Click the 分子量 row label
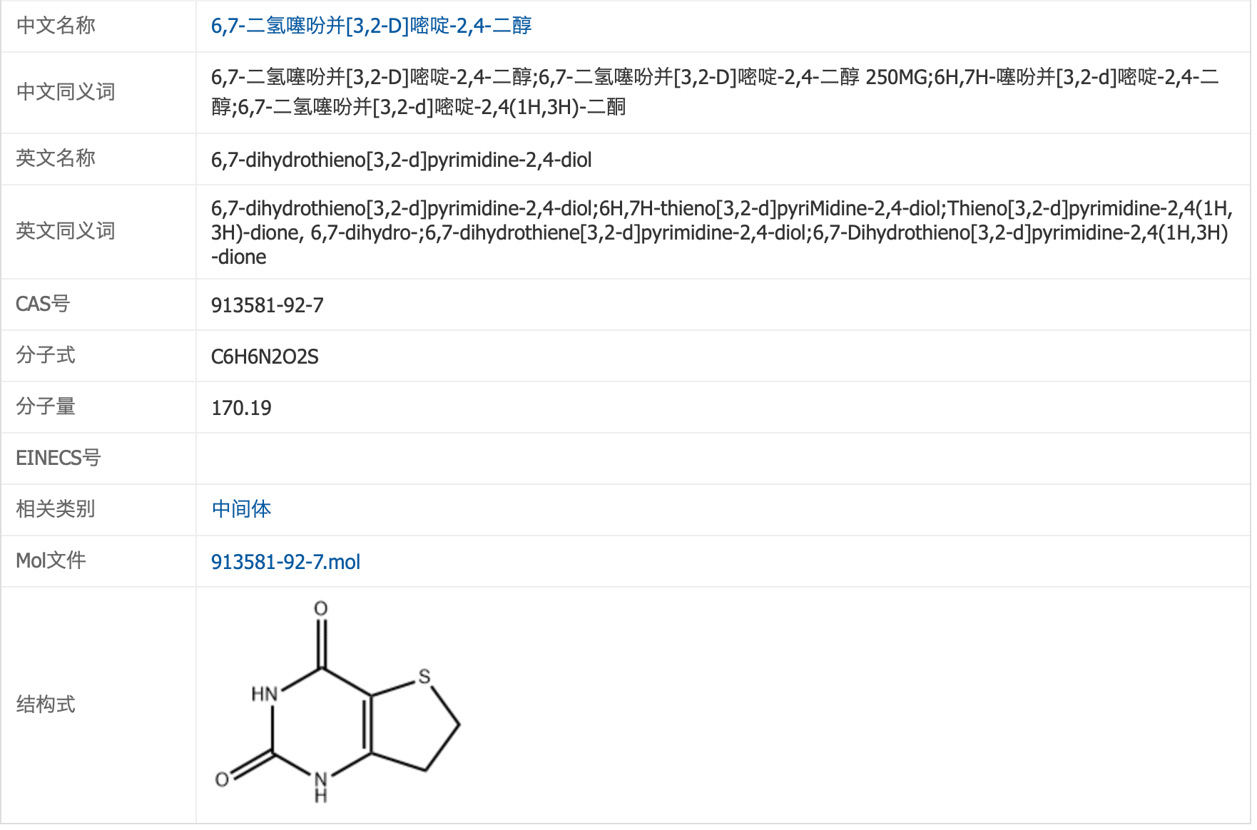The width and height of the screenshot is (1257, 830). [x=46, y=406]
